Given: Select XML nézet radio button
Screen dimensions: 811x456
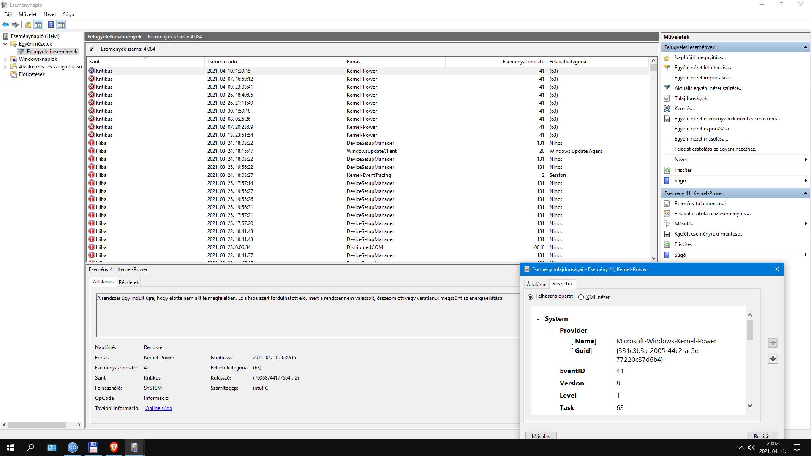Looking at the screenshot, I should coord(581,297).
